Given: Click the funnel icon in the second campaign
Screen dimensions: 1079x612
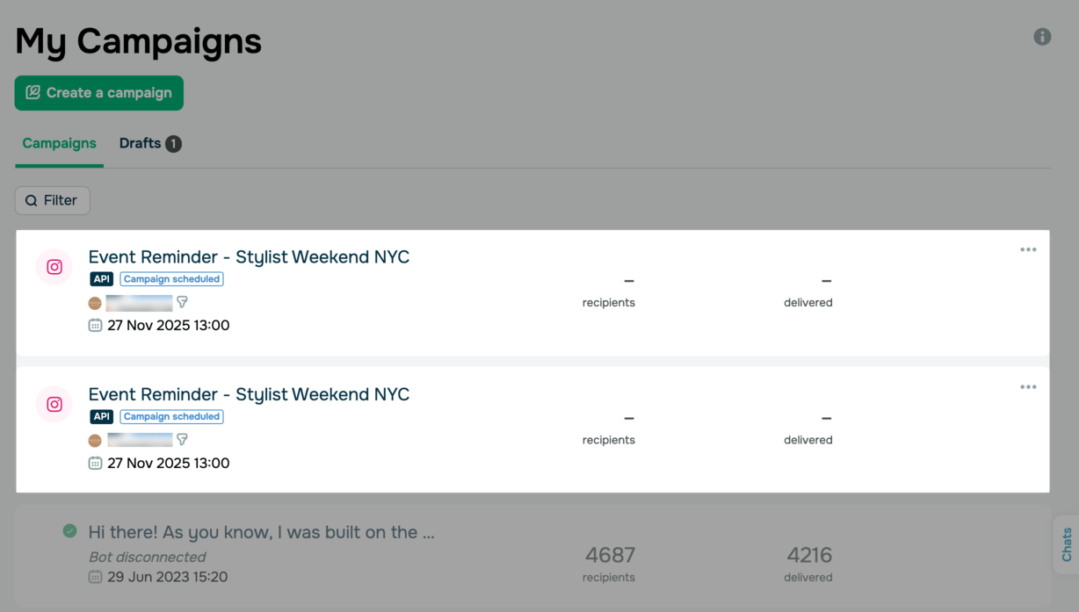Looking at the screenshot, I should [x=183, y=439].
